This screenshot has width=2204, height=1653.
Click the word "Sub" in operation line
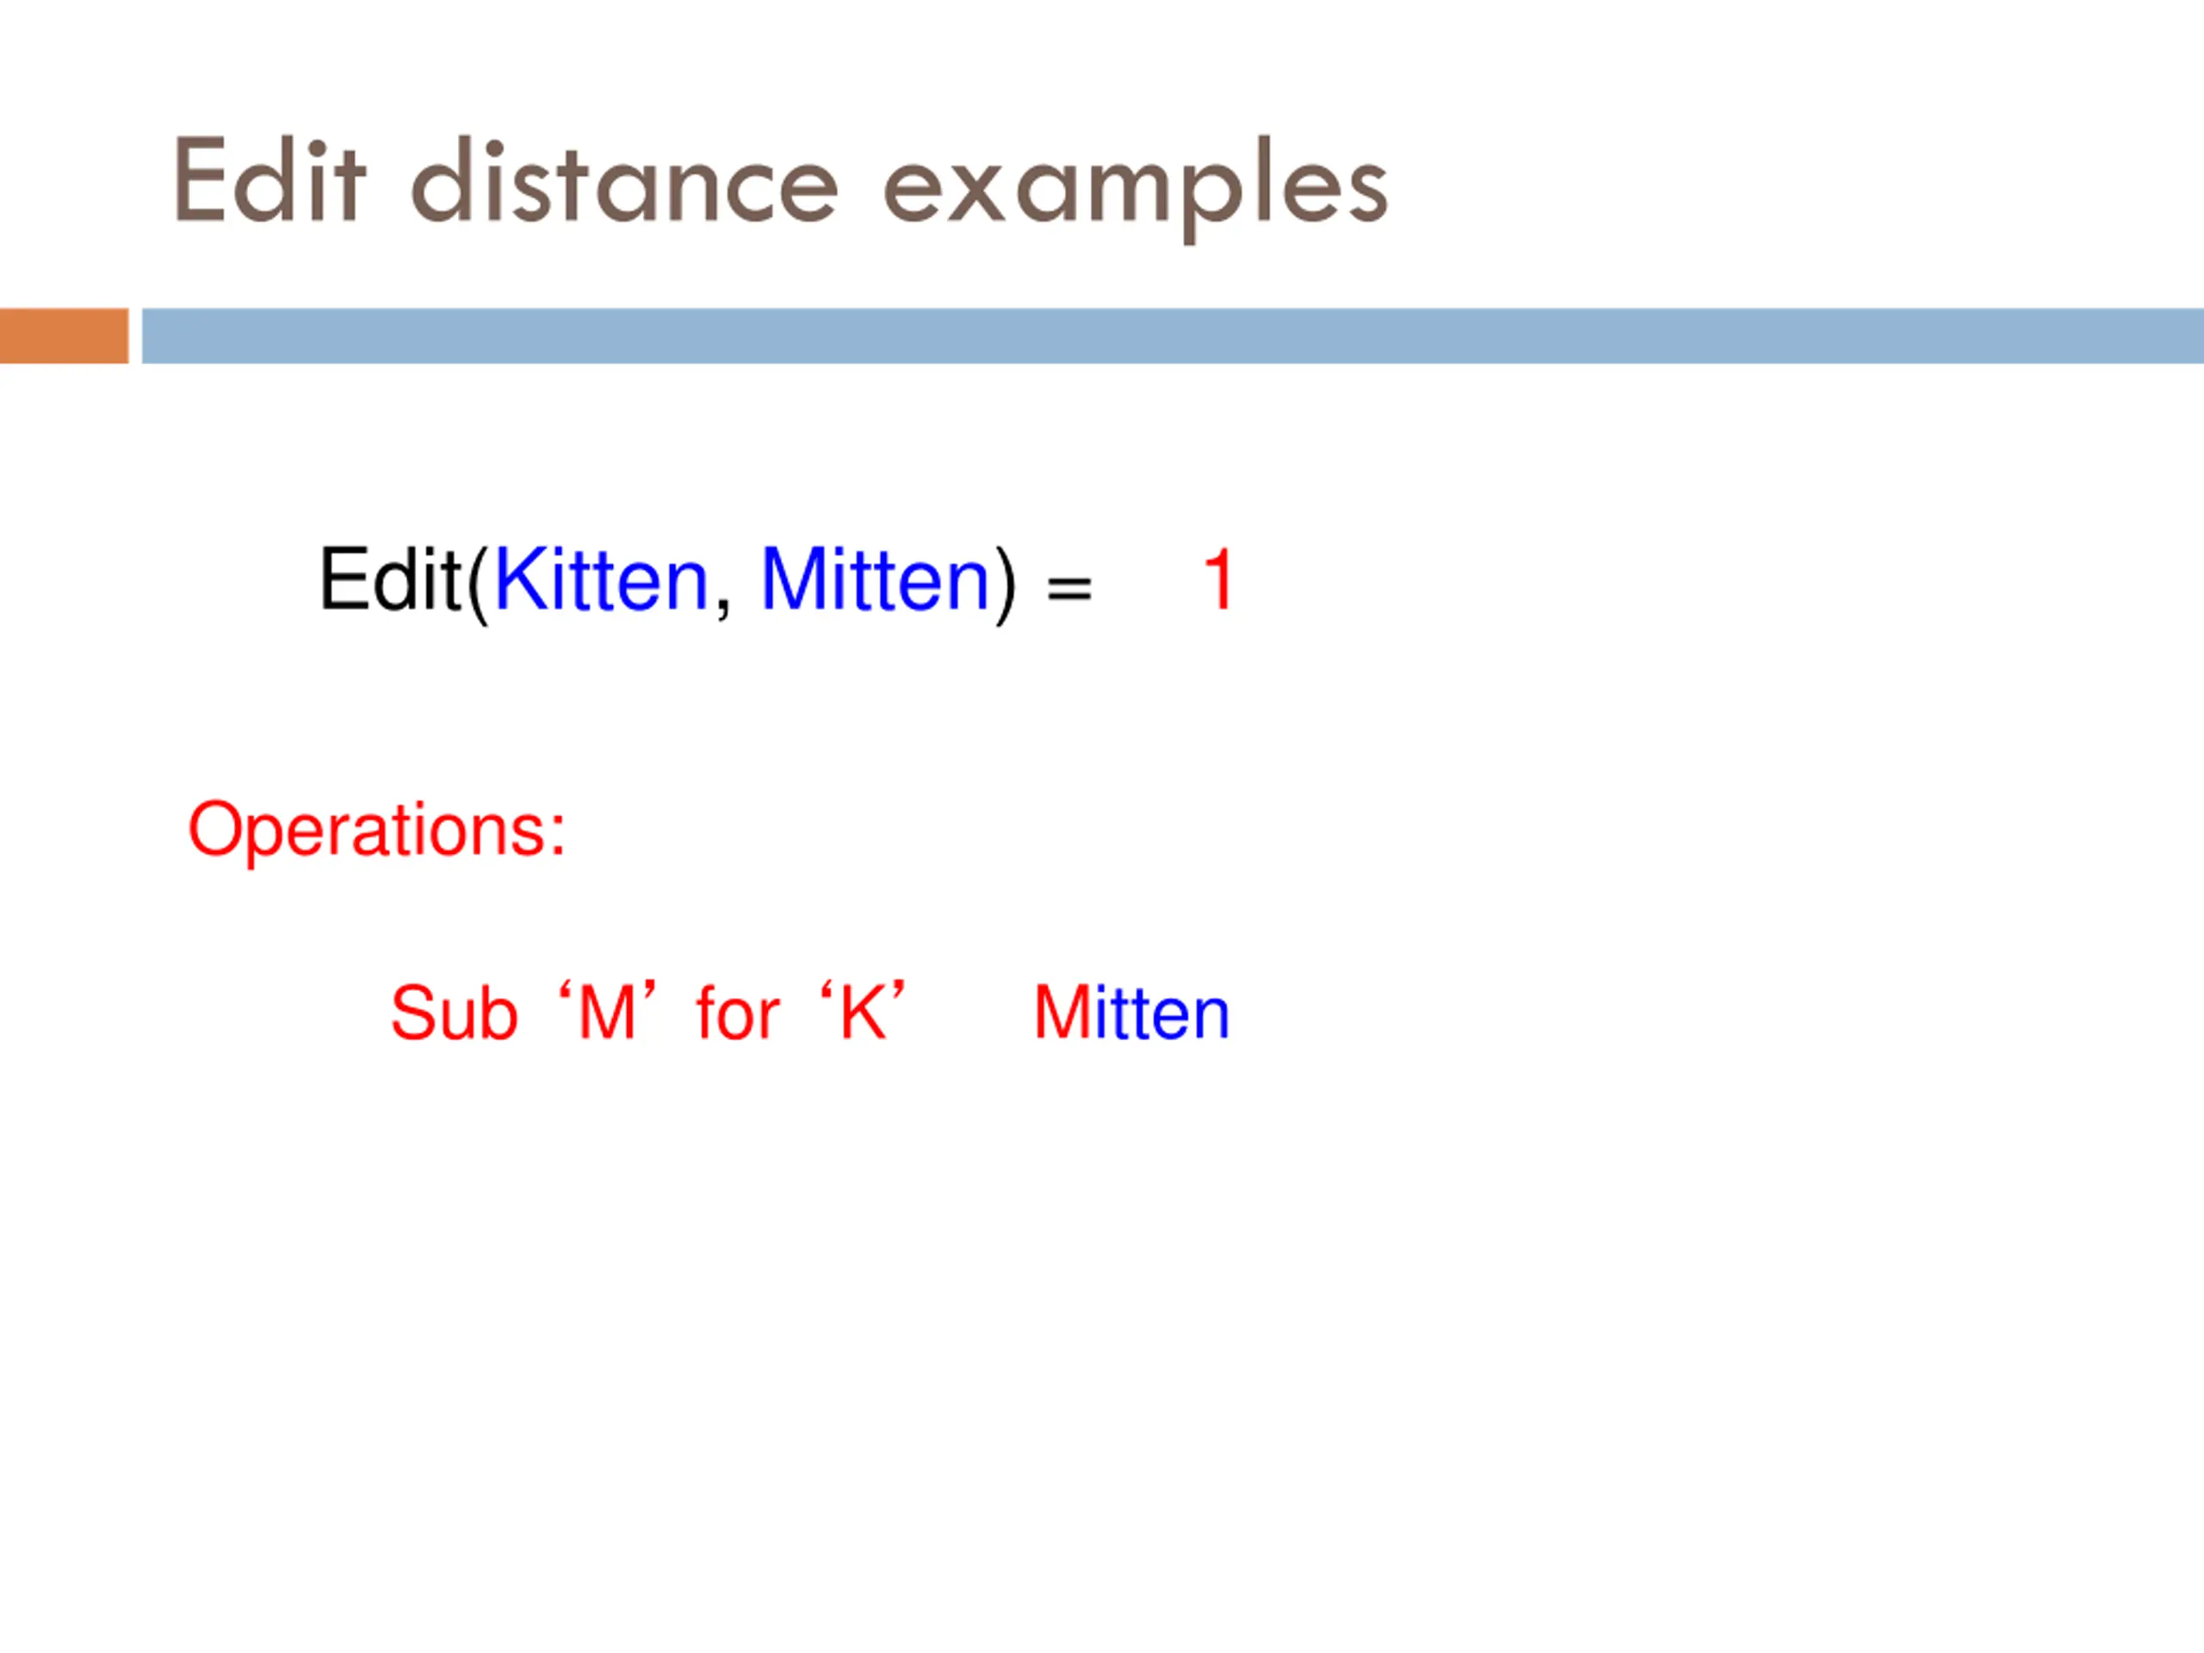tap(455, 1013)
